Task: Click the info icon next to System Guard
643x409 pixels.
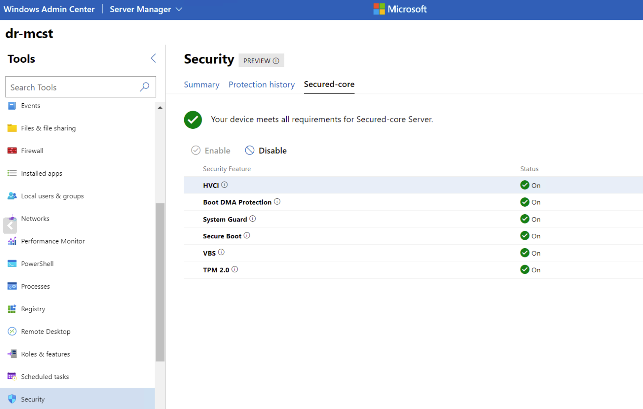Action: tap(252, 218)
